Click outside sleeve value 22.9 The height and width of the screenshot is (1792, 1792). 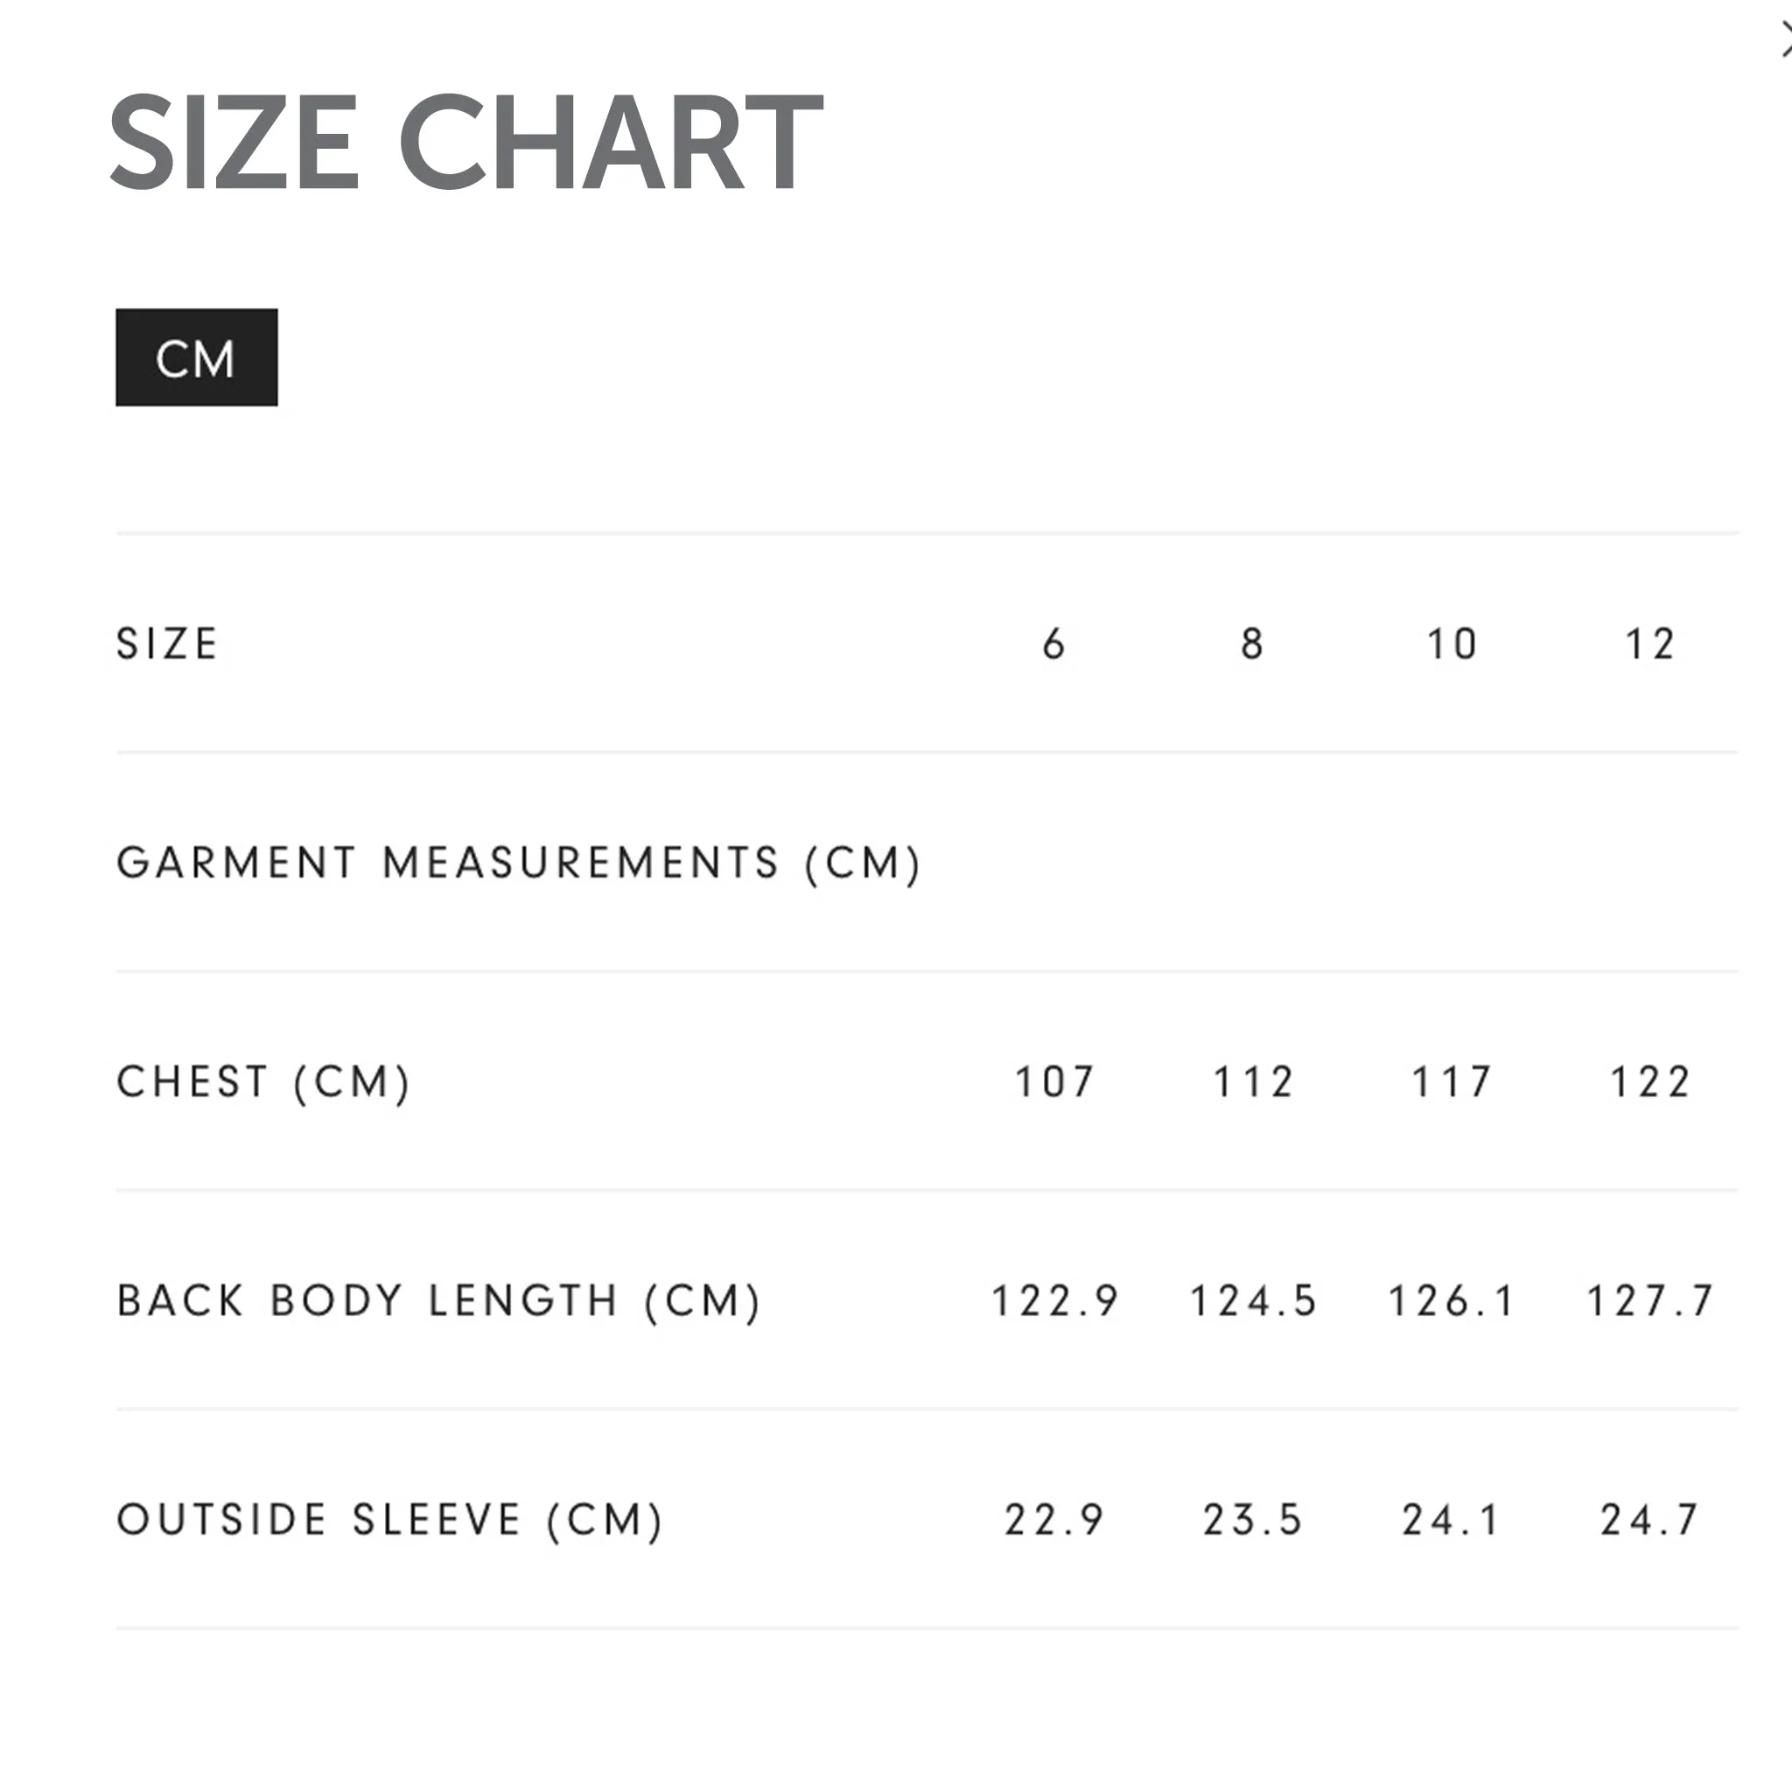1054,1520
